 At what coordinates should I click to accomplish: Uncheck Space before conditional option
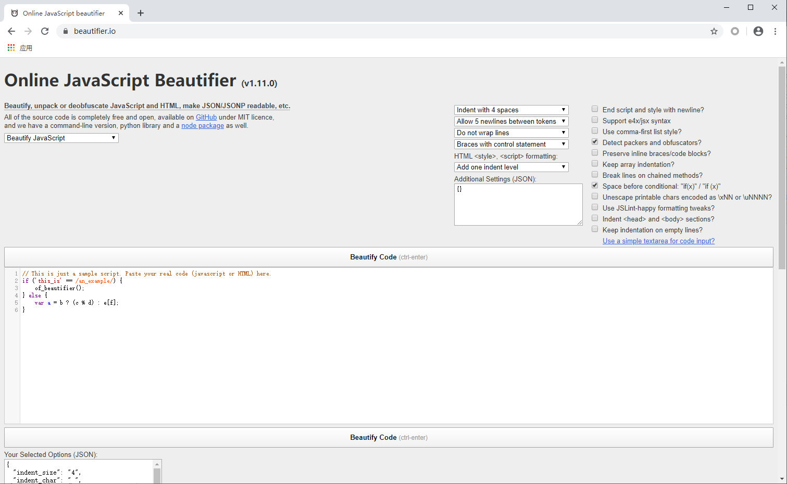point(595,186)
